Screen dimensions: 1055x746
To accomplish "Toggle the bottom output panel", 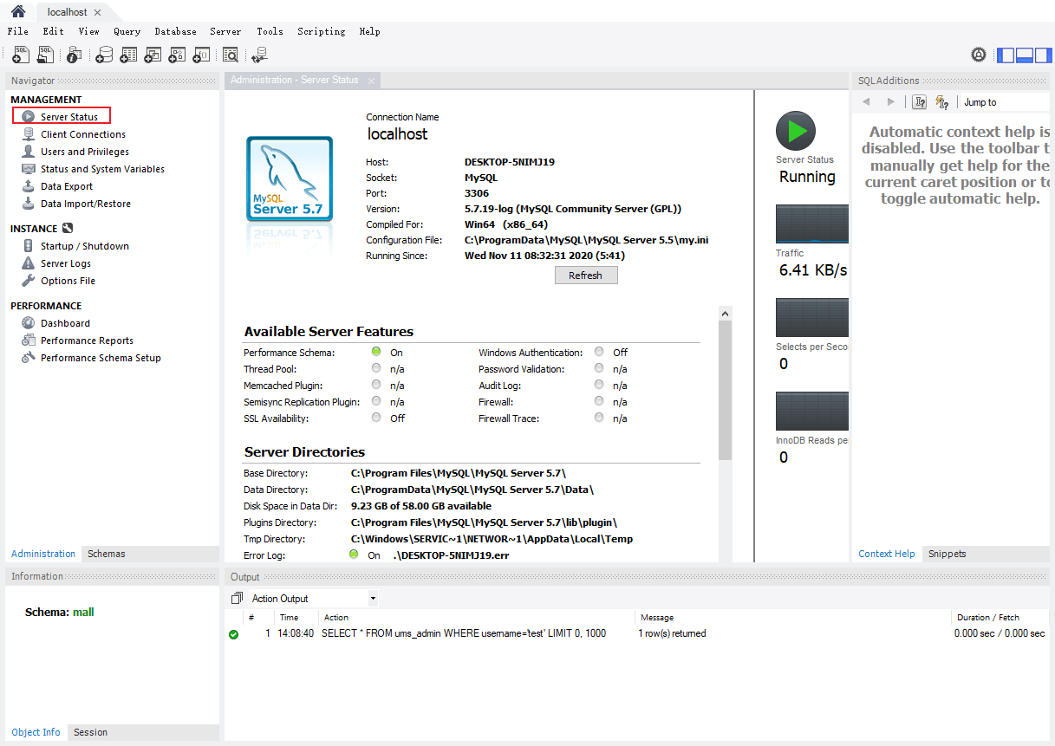I will 1024,55.
